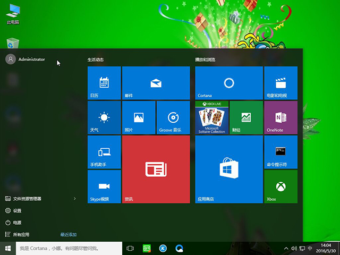
Task: Open the 电源 (Power) menu
Action: pos(17,223)
